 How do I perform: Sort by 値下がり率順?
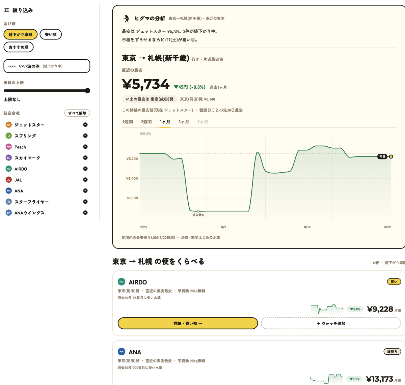pyautogui.click(x=21, y=34)
